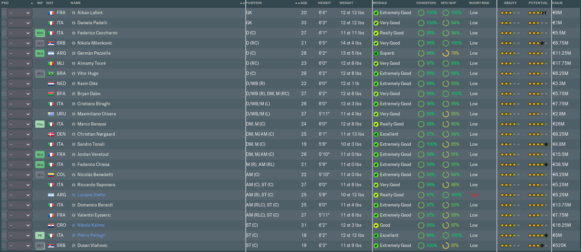Open Luciano Vietto's player profile
This screenshot has height=252, width=581.
click(x=91, y=195)
